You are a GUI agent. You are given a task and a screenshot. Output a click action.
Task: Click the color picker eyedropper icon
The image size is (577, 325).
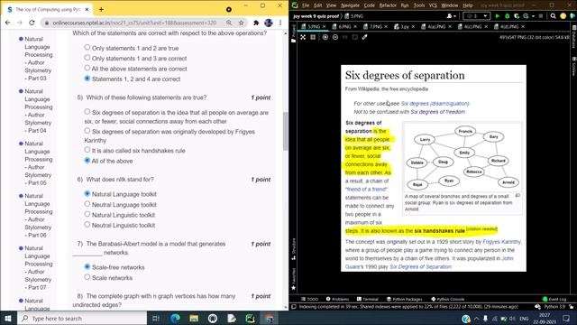pyautogui.click(x=364, y=37)
